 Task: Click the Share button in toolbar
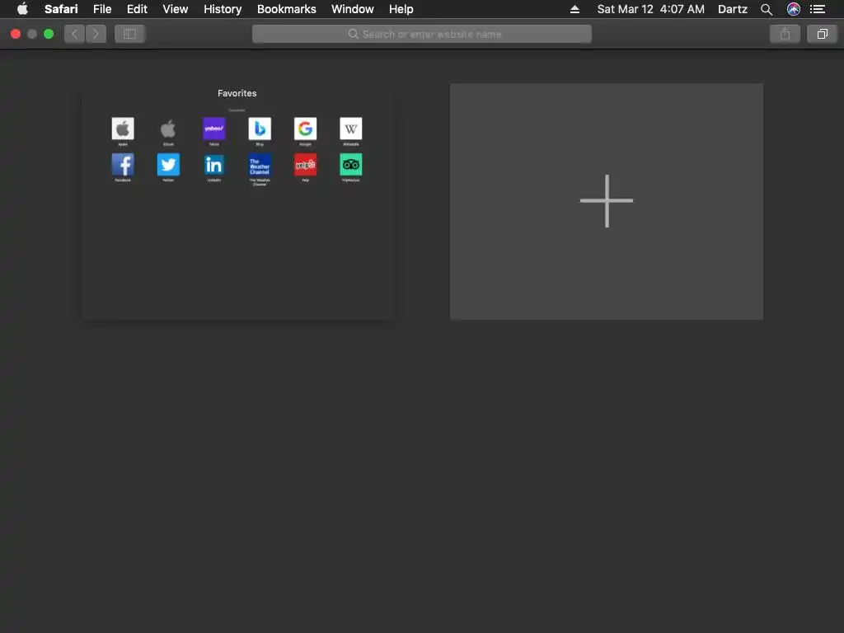click(785, 34)
